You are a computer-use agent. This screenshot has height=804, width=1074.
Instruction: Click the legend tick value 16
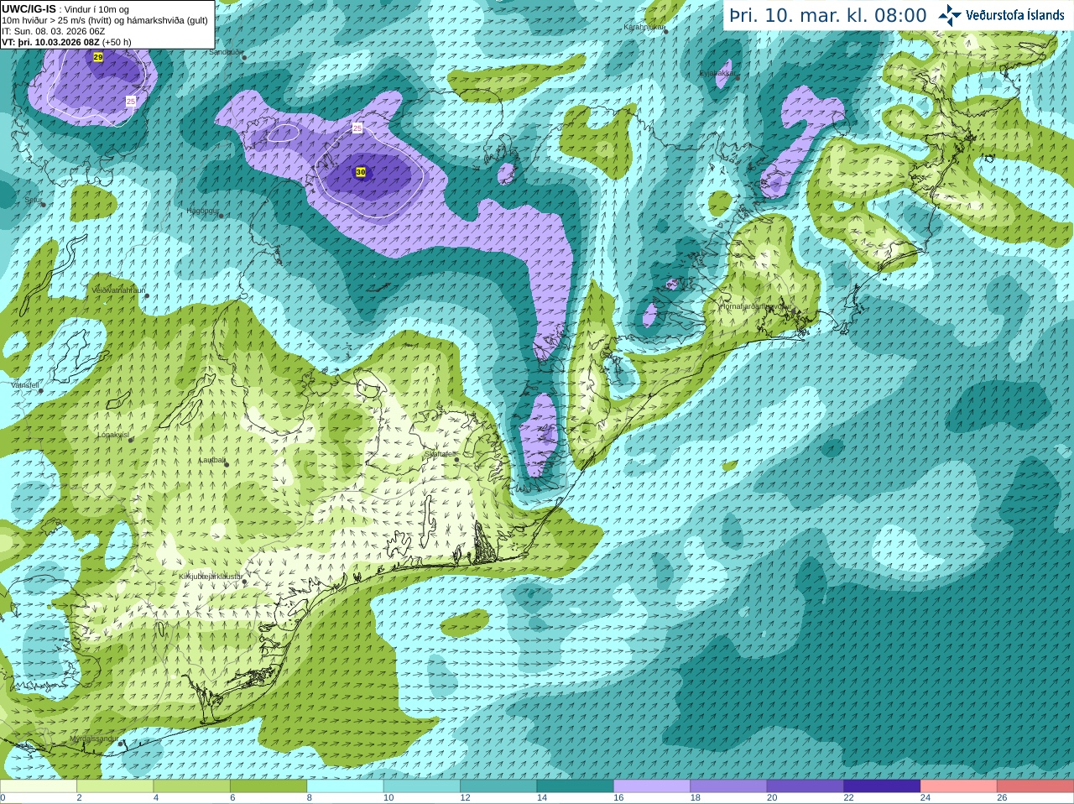[x=618, y=798]
